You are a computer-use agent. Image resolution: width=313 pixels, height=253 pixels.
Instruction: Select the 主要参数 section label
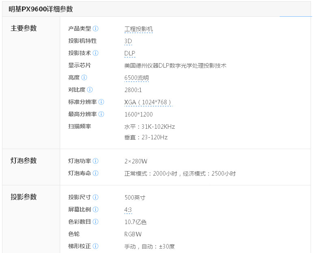pos(24,28)
